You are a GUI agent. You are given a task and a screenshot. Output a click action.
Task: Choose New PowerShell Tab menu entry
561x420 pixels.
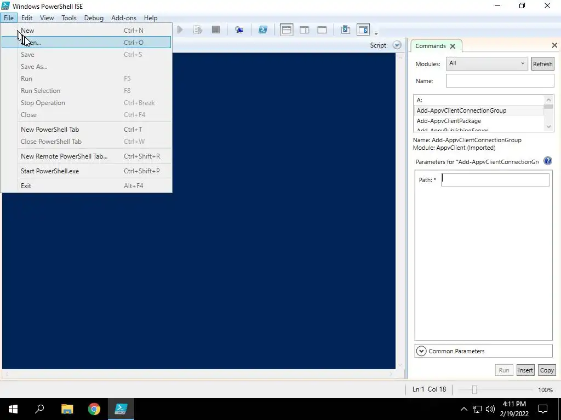86,129
